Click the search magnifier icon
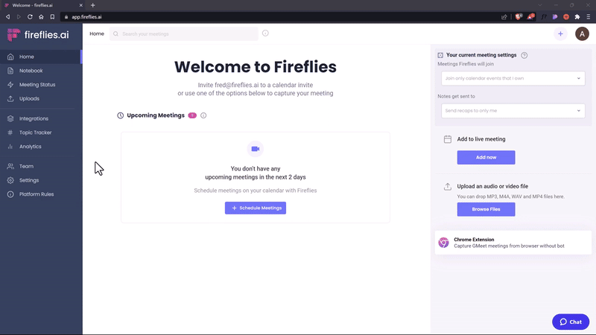Viewport: 596px width, 335px height. click(x=116, y=33)
